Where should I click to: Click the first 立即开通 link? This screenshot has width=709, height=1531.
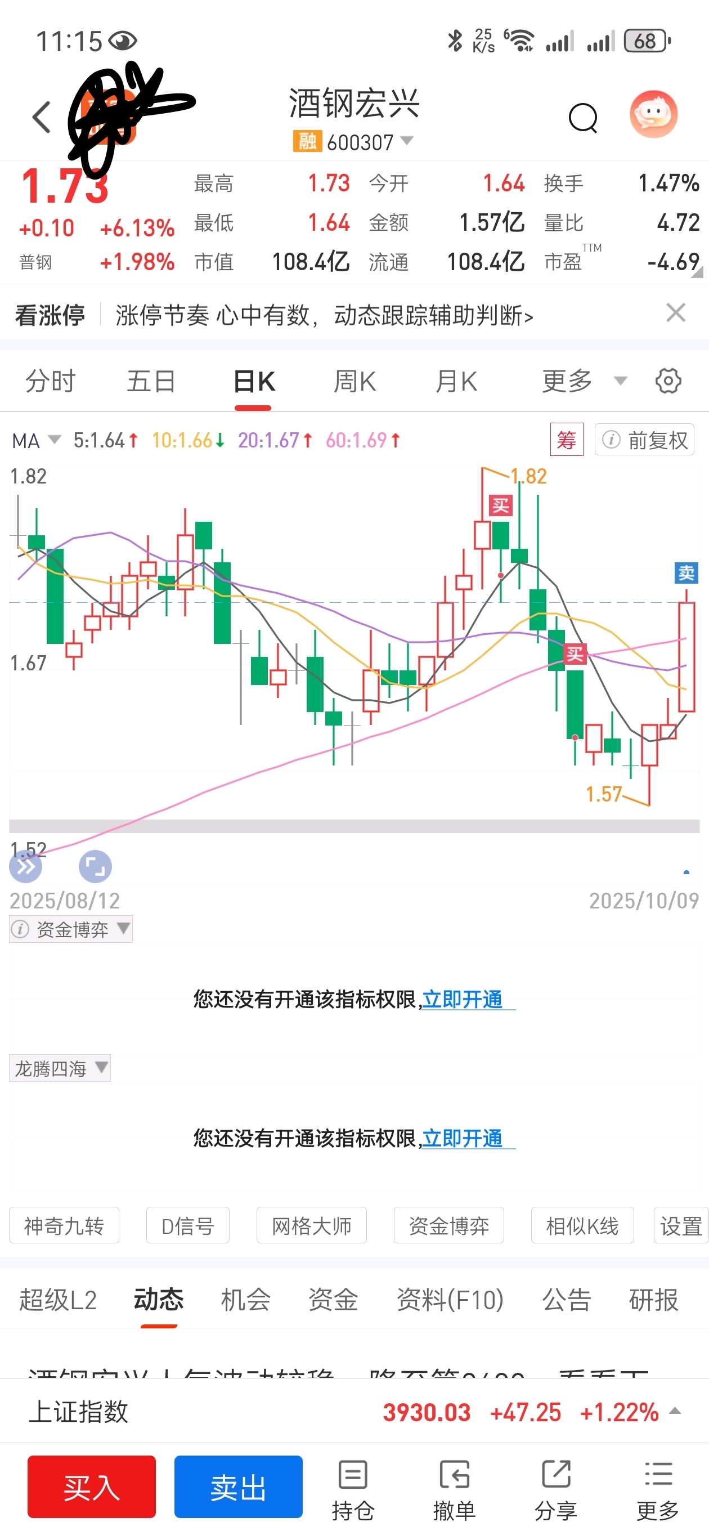463,999
